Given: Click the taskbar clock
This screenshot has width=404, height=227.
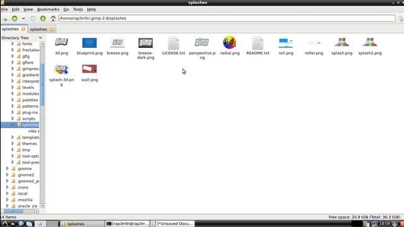Looking at the screenshot, I should point(384,224).
